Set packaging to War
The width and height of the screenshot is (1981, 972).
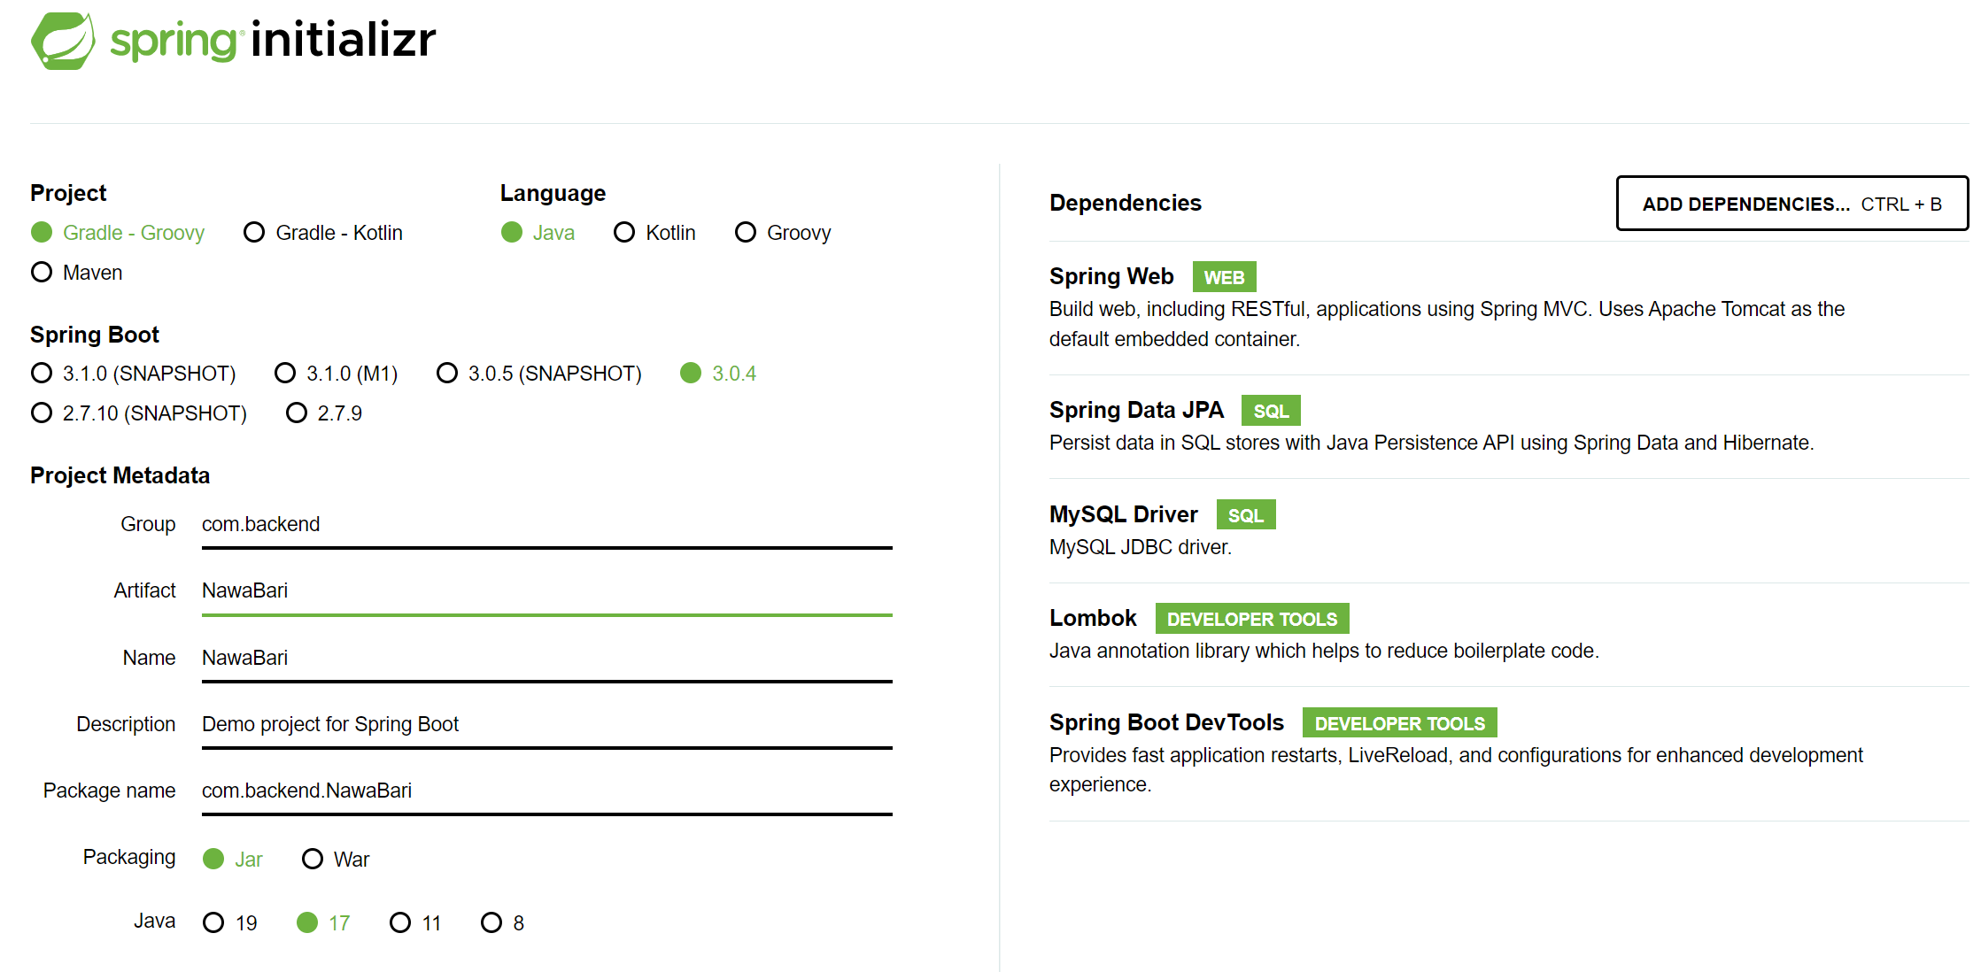pos(336,860)
